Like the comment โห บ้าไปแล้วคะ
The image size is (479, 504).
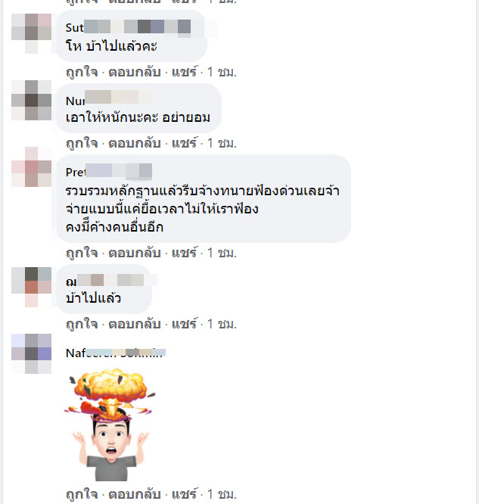[x=82, y=72]
